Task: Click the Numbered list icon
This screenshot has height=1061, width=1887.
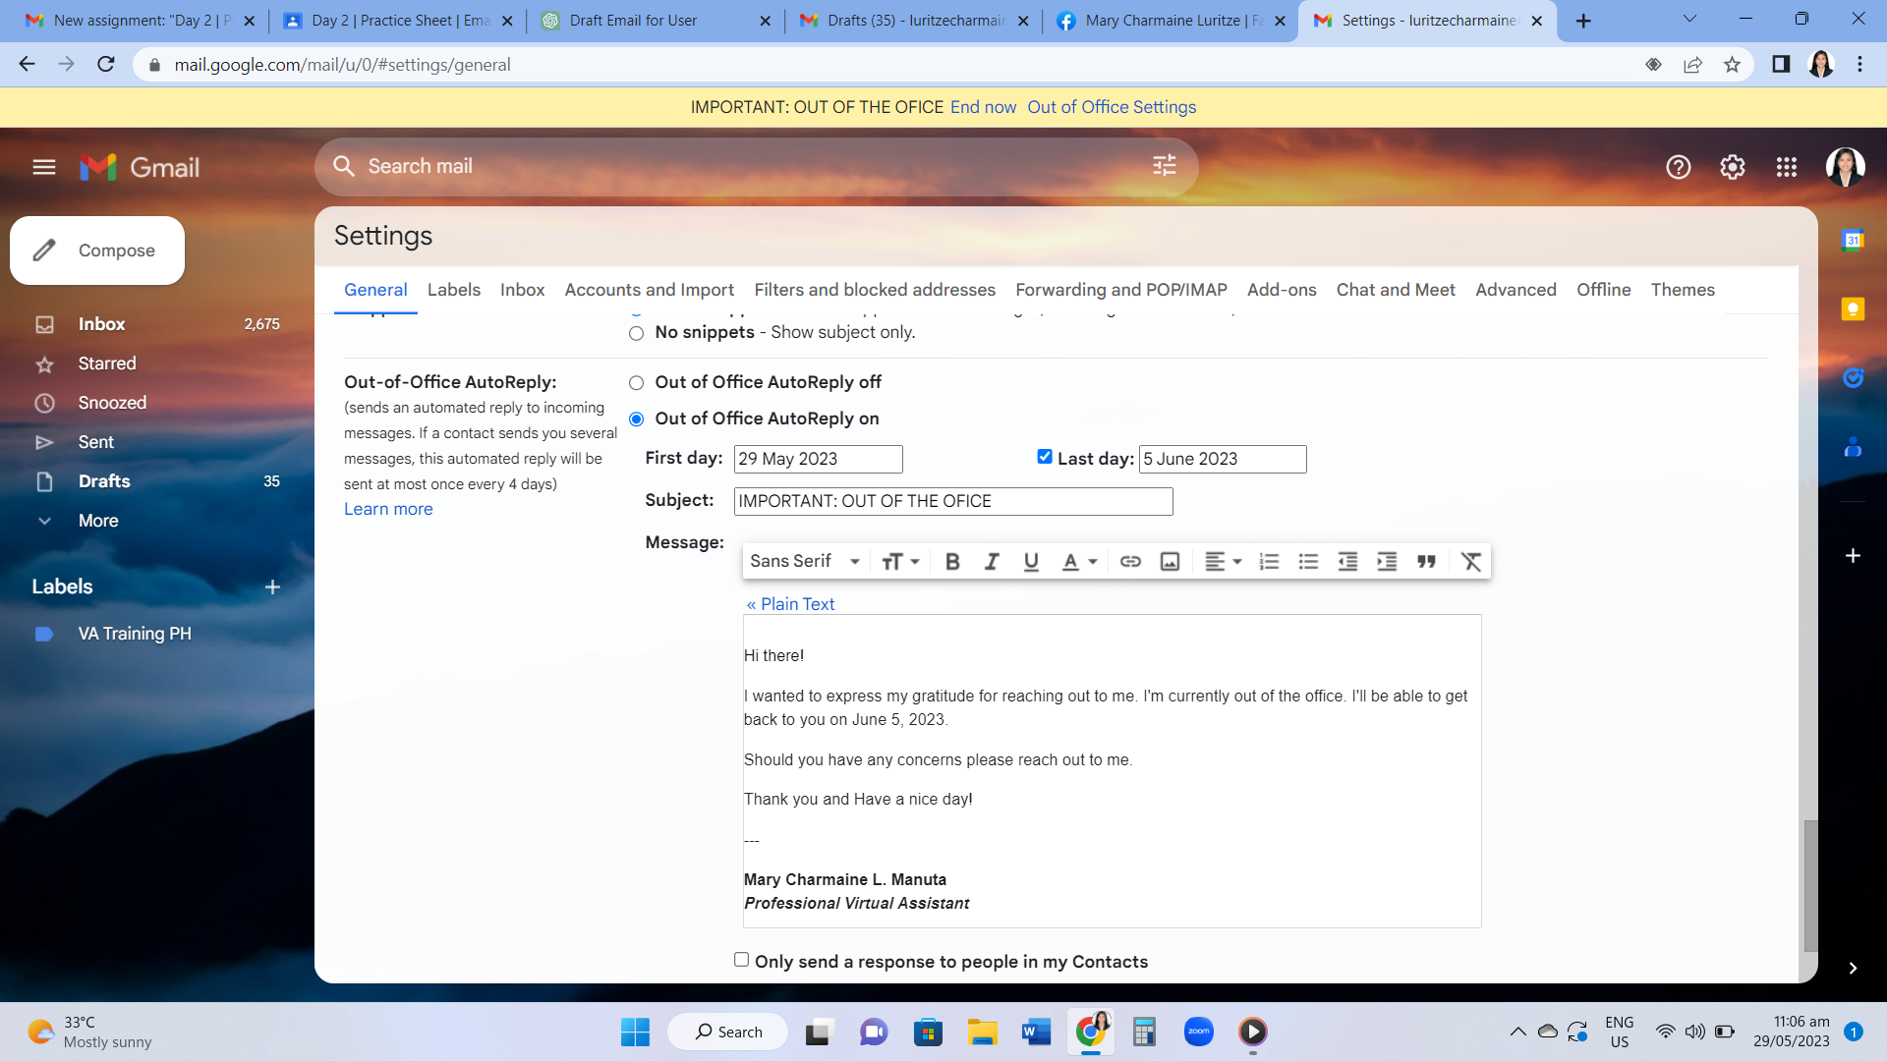Action: (x=1269, y=562)
